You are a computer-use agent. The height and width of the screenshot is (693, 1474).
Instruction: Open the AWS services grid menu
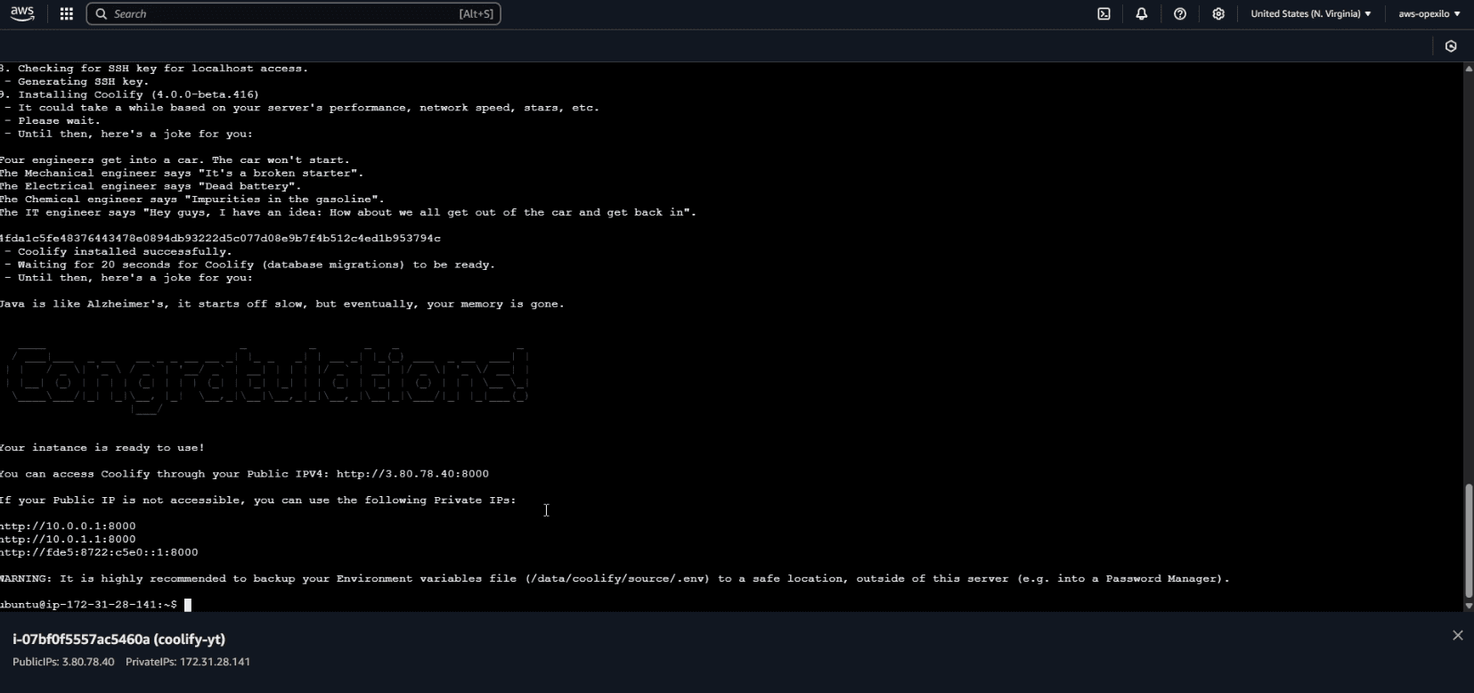coord(66,13)
